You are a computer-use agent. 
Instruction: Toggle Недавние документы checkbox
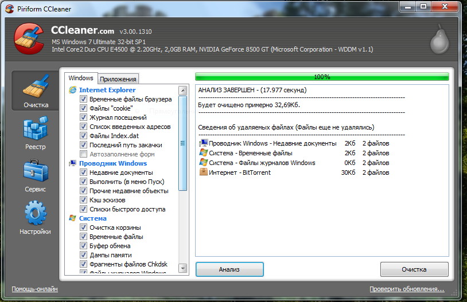[83, 172]
